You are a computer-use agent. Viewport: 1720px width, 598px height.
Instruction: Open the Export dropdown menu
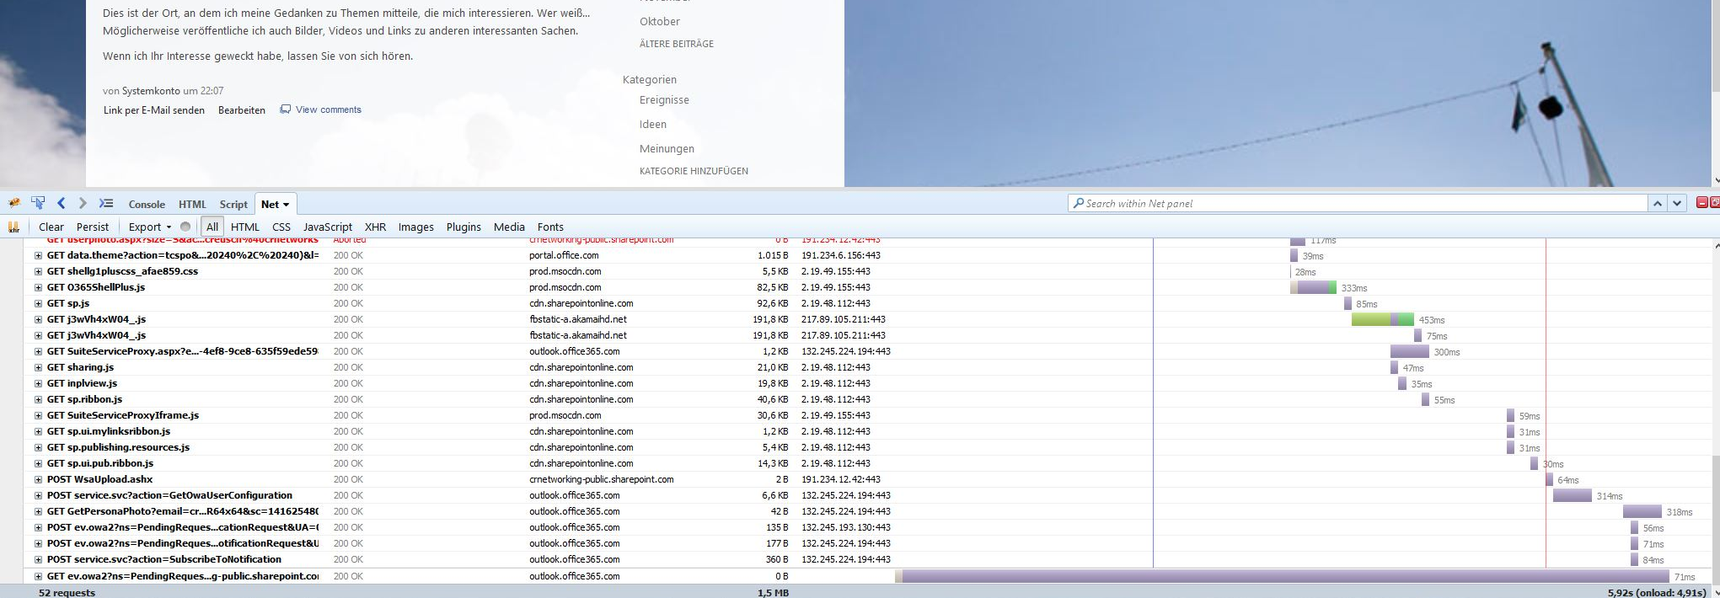click(149, 227)
